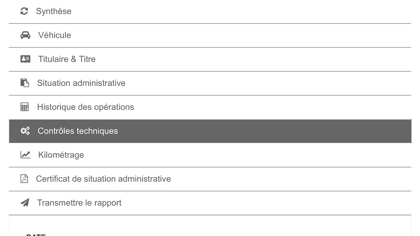The height and width of the screenshot is (236, 420).
Task: Open Situation administrative section
Action: coord(210,83)
